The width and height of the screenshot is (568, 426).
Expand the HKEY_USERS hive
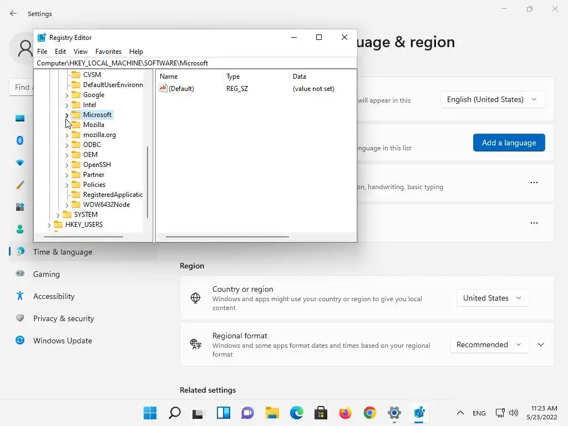(x=49, y=225)
